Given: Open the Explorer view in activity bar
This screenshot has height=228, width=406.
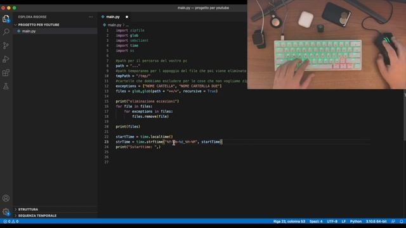Looking at the screenshot, I should pyautogui.click(x=6, y=19).
